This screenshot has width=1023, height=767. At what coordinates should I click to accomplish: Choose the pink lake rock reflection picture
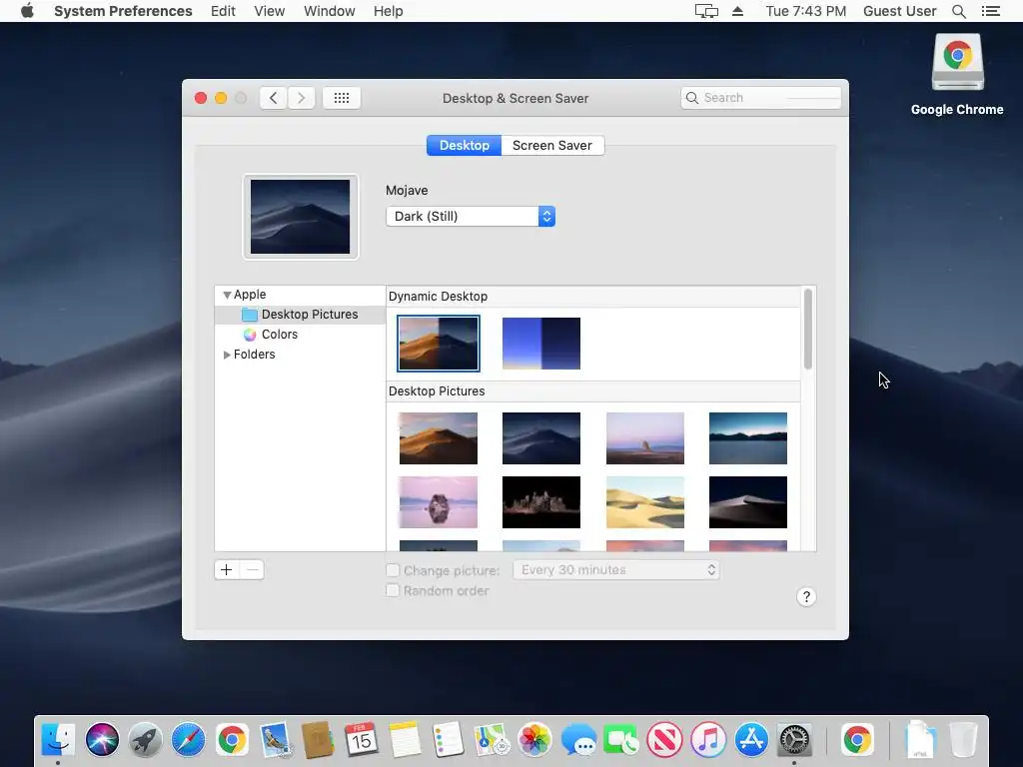[x=439, y=502]
